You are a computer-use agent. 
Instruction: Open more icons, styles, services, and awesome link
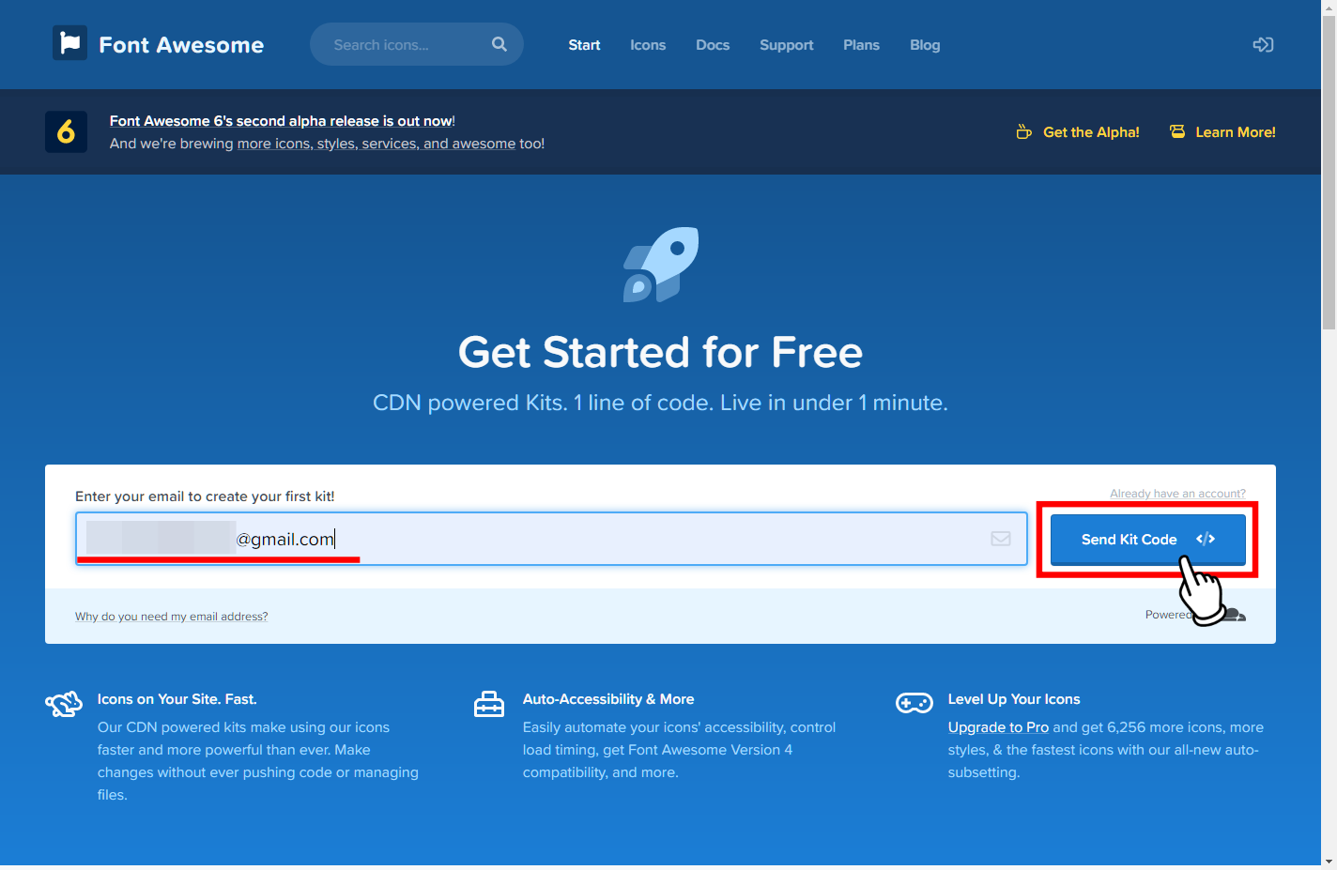377,144
